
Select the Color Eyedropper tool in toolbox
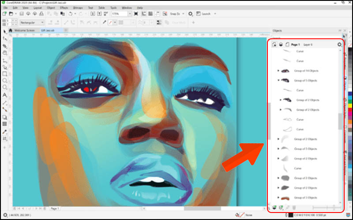[x=4, y=132]
